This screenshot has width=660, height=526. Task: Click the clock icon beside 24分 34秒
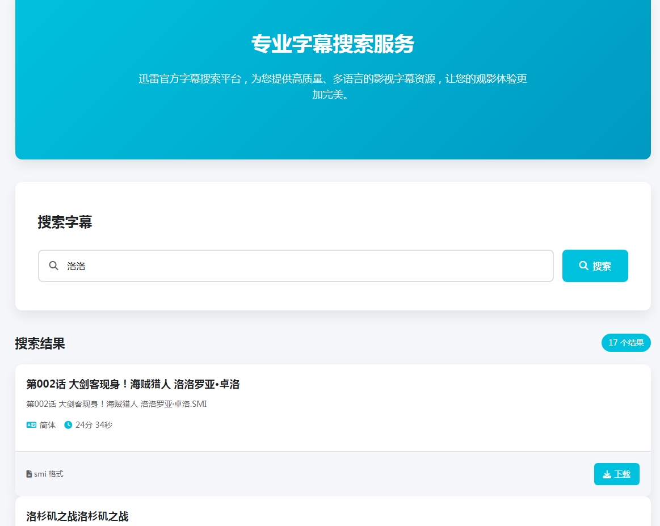tap(68, 425)
